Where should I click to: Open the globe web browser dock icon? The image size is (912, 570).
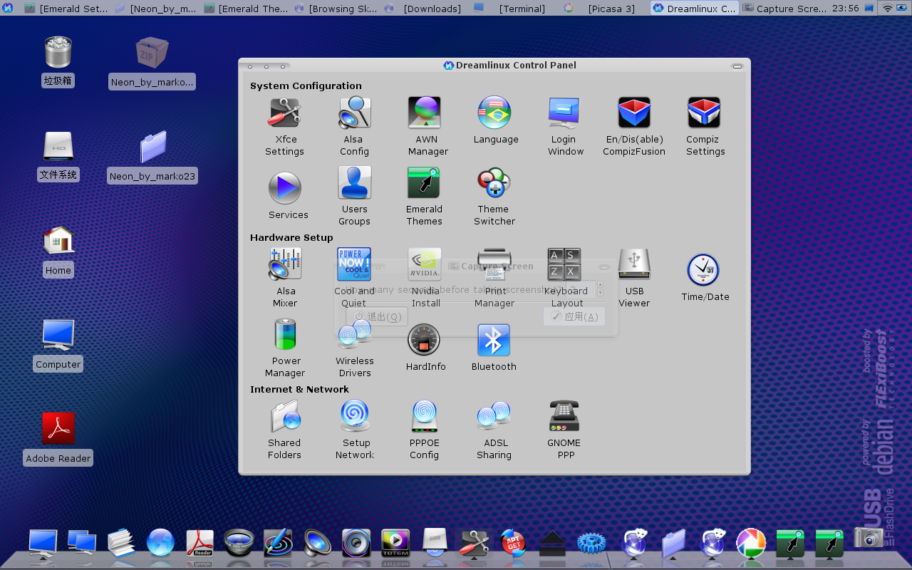(x=160, y=543)
